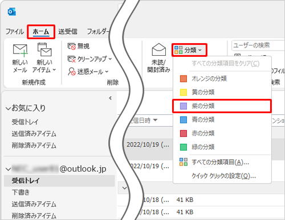
Task: Open the 新しいアイテム menu
Action: click(x=44, y=58)
